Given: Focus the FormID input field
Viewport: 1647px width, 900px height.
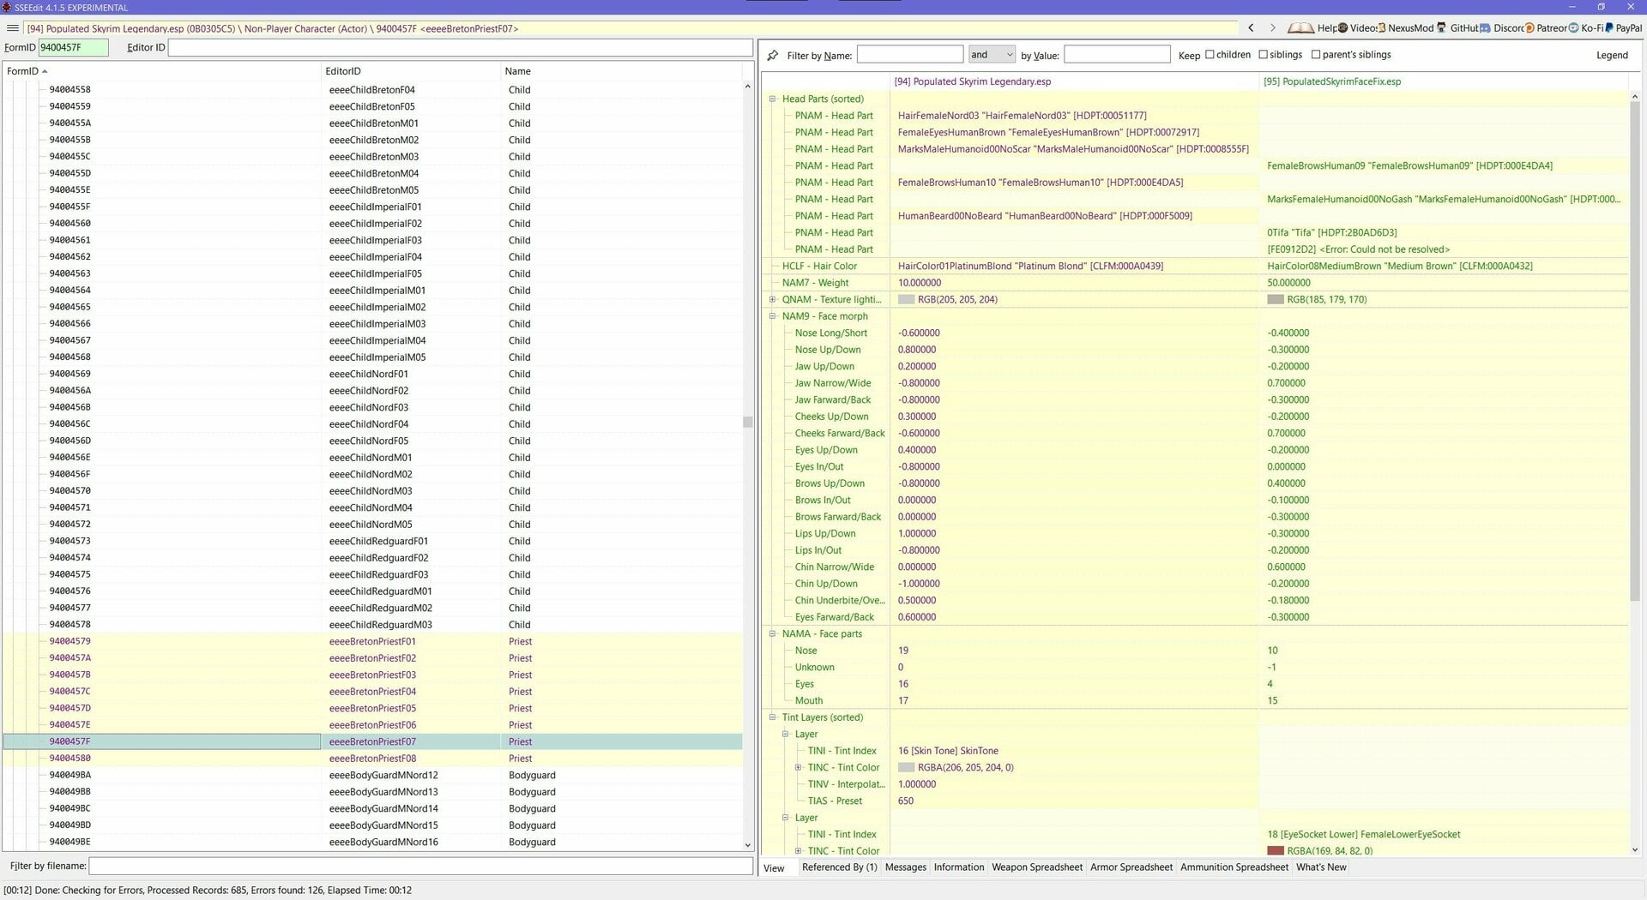Looking at the screenshot, I should 73,48.
